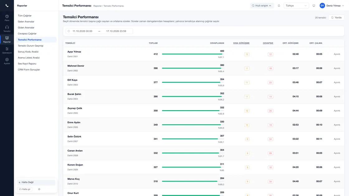Viewport: 349px width, 196px height.
Task: Click the Kısa Görüşme column header
Action: click(x=241, y=43)
